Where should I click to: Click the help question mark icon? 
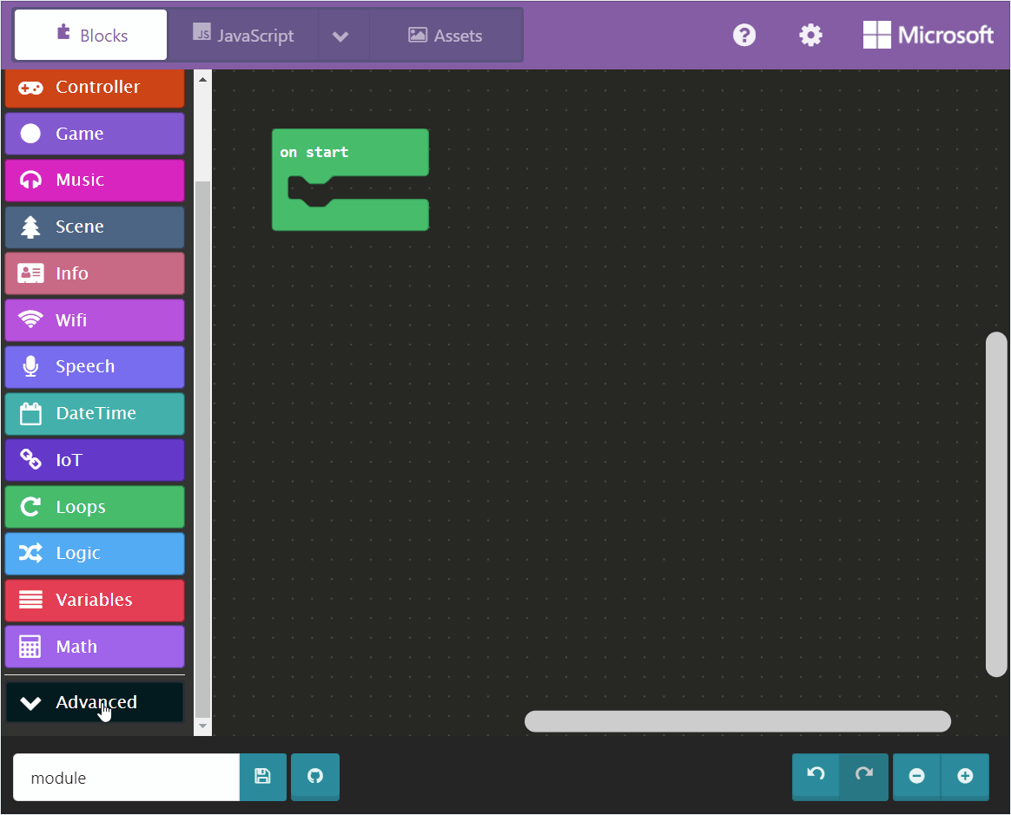(x=744, y=35)
